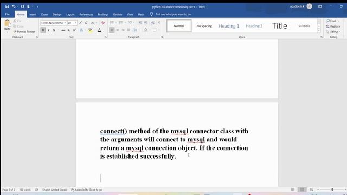The image size is (347, 195).
Task: Click the Increase Indent icon
Action: (146, 23)
